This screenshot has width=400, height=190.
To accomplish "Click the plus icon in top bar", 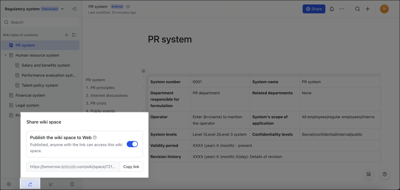I will click(x=368, y=9).
